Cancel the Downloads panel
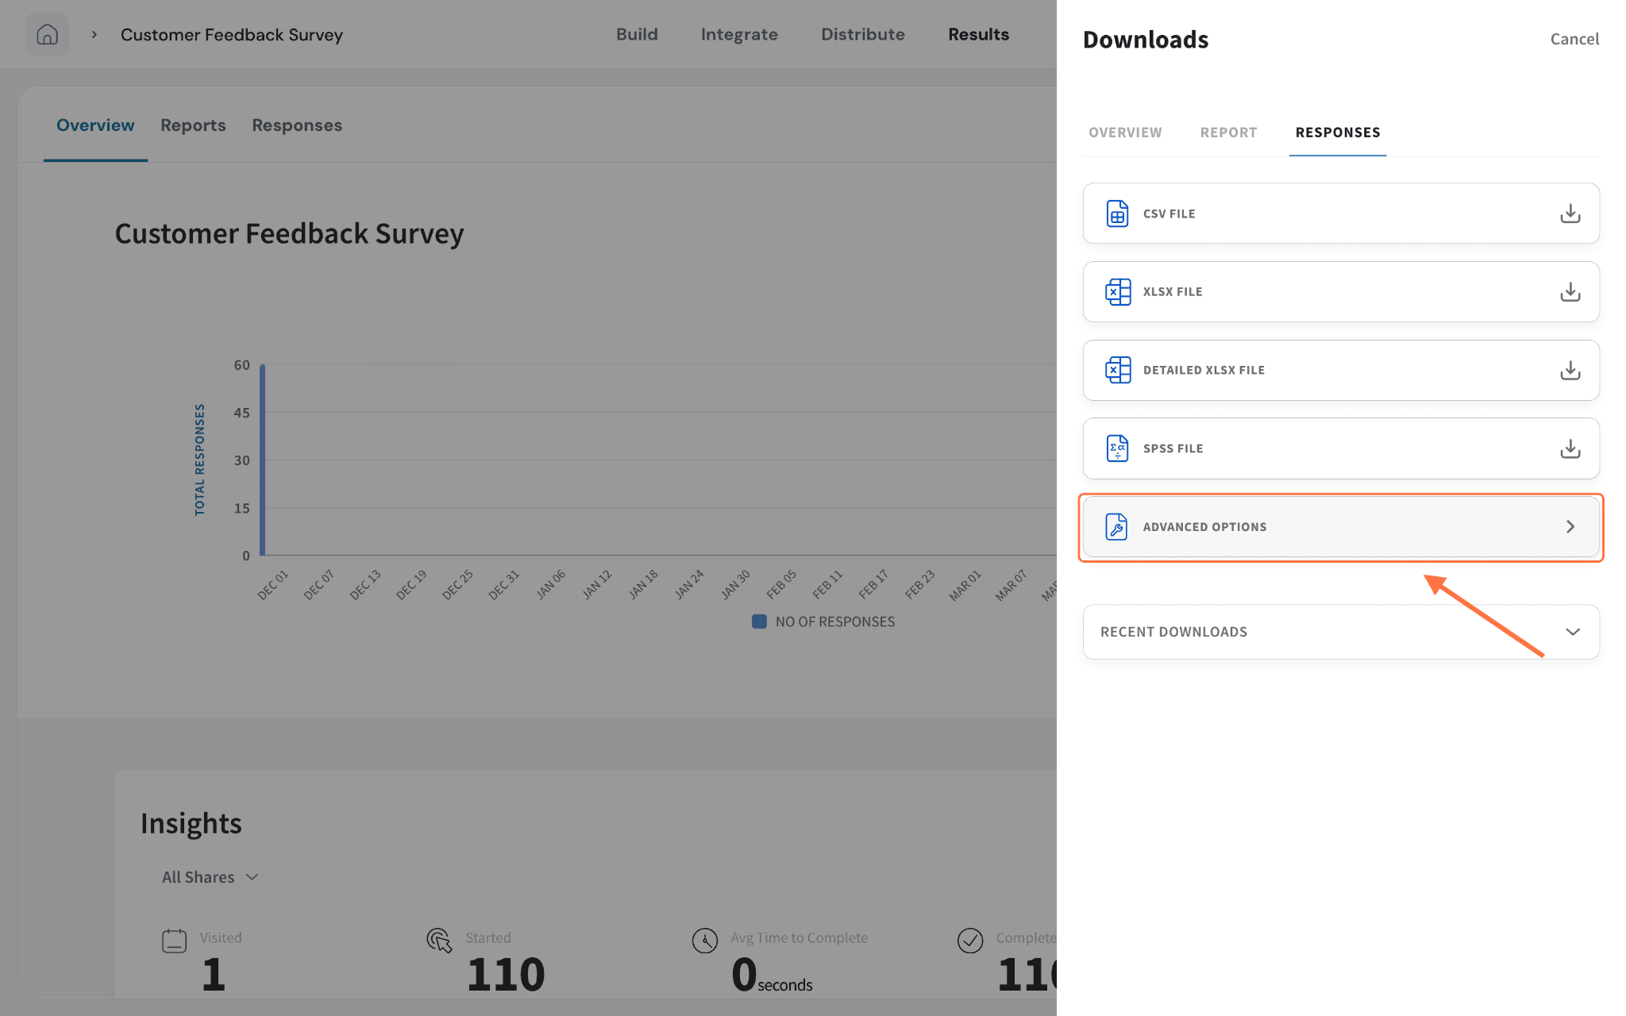Screen dimensions: 1626x1016 [1574, 39]
